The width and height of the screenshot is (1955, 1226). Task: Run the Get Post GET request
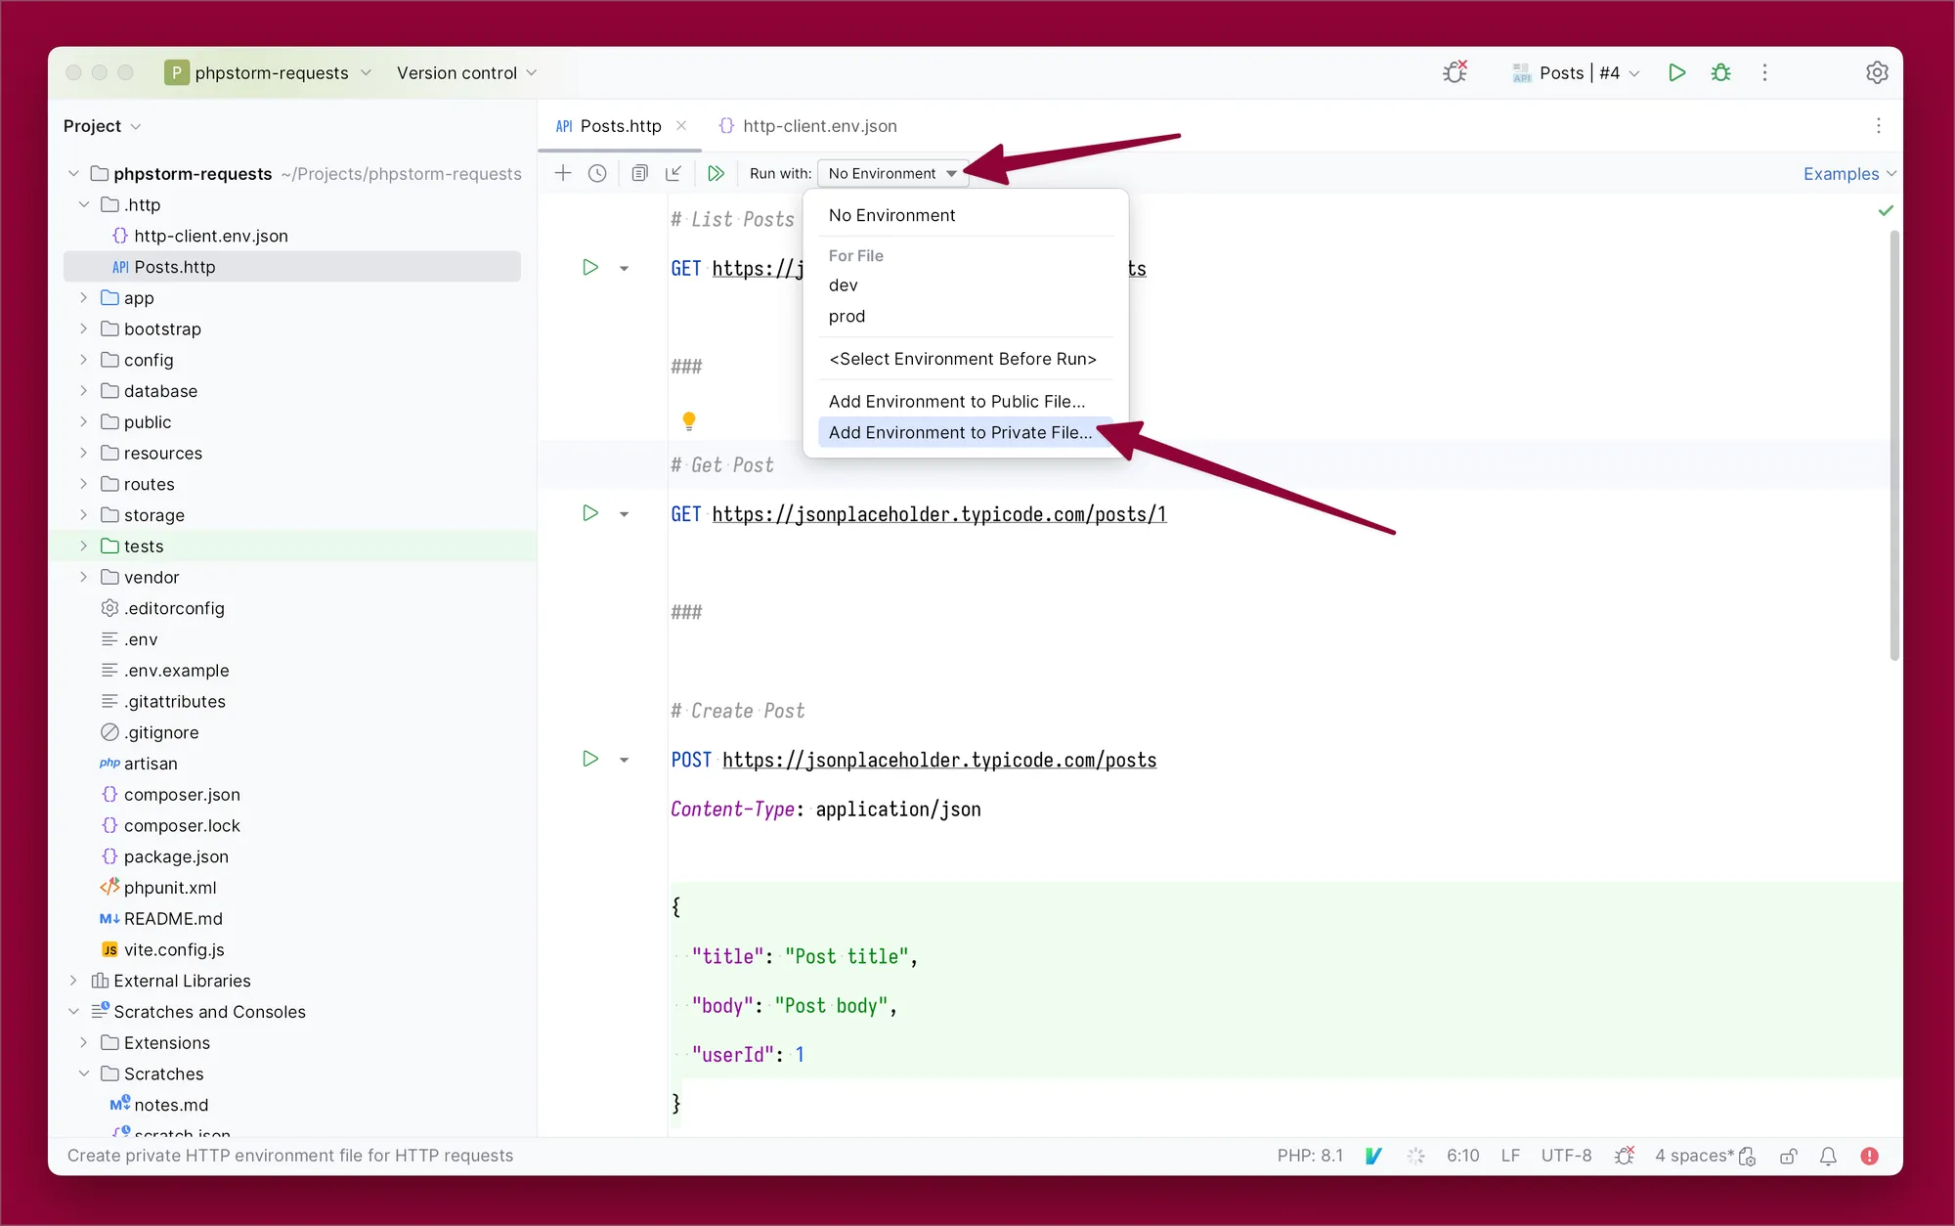590,512
